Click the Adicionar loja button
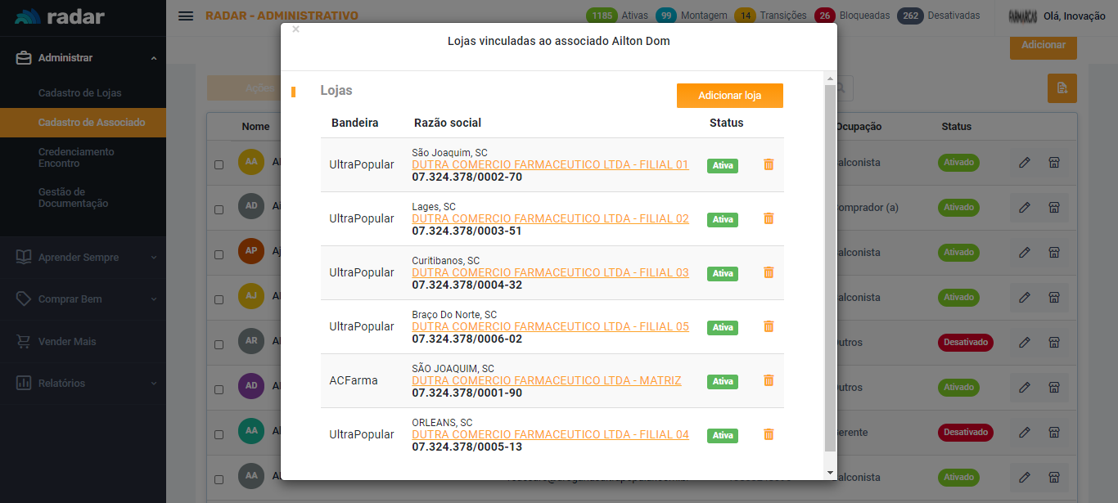This screenshot has width=1118, height=503. pos(729,96)
